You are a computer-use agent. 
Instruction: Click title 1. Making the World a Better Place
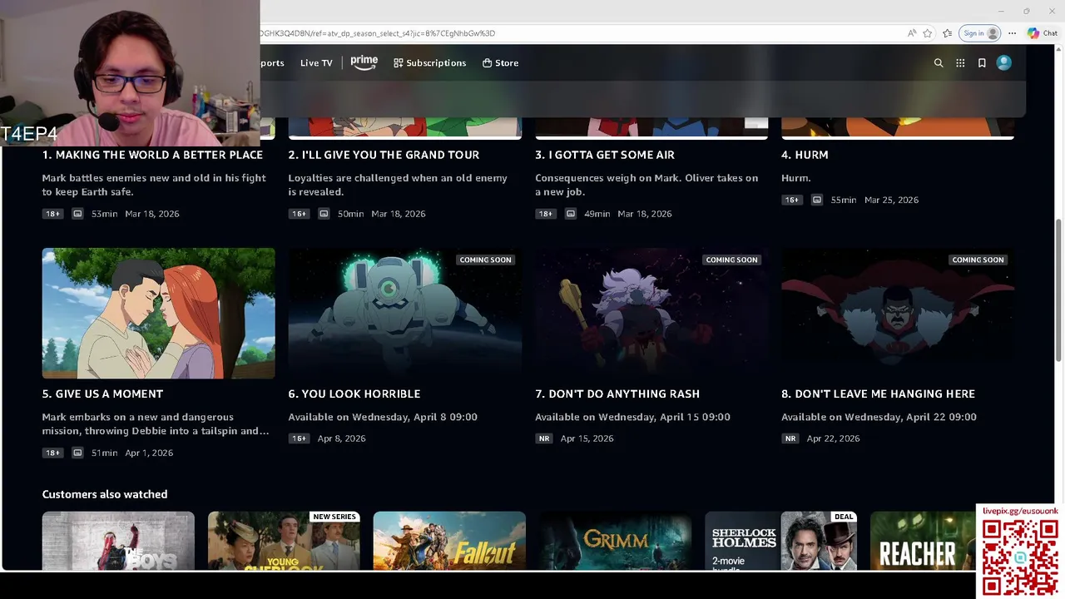coord(152,155)
